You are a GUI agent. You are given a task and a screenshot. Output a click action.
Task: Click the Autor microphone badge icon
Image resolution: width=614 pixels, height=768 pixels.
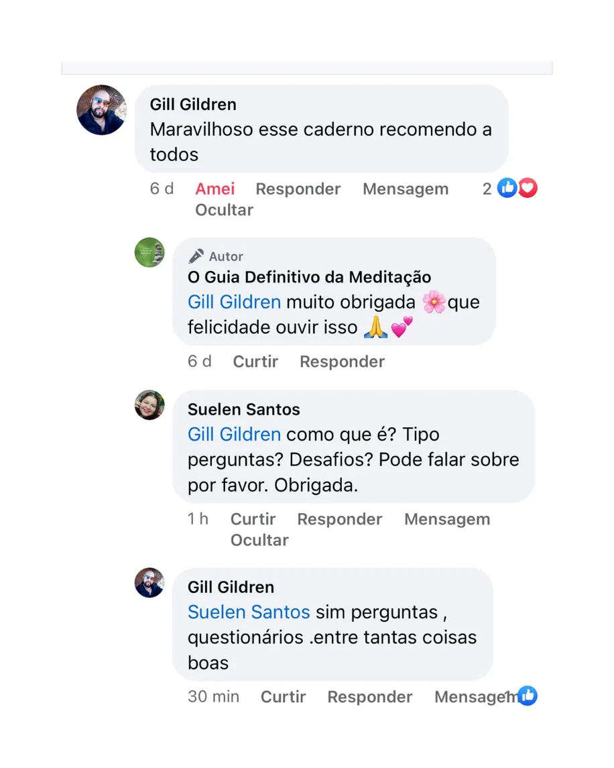pyautogui.click(x=196, y=256)
